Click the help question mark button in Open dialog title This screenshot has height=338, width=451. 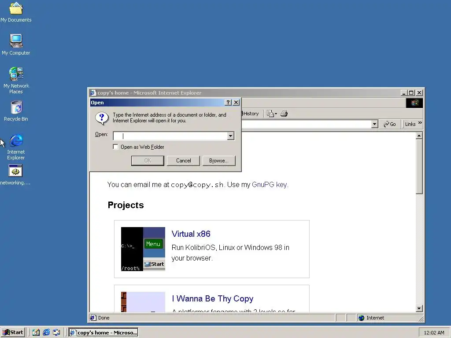coord(228,102)
